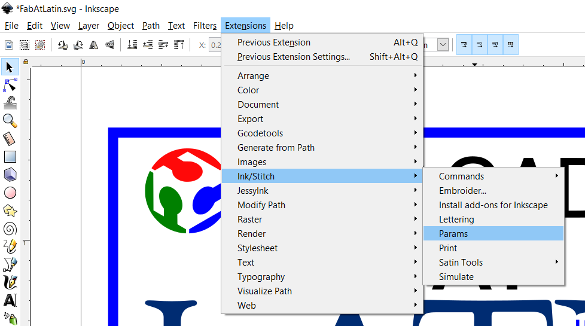585x326 pixels.
Task: Open the Filters menu
Action: coord(205,26)
